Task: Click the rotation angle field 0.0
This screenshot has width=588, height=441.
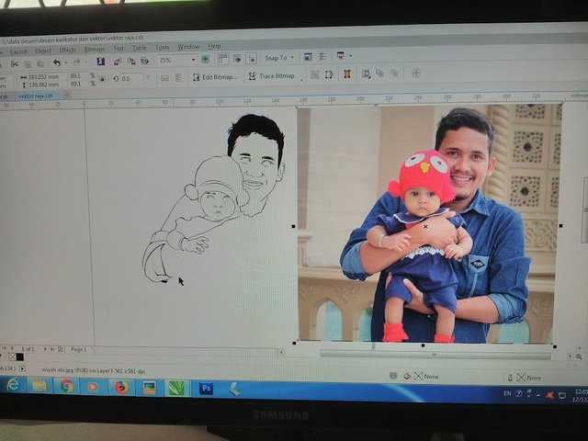Action: pyautogui.click(x=131, y=79)
